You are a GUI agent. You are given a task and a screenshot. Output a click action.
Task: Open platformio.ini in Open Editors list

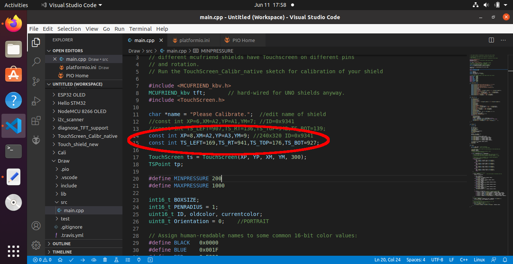pyautogui.click(x=84, y=67)
